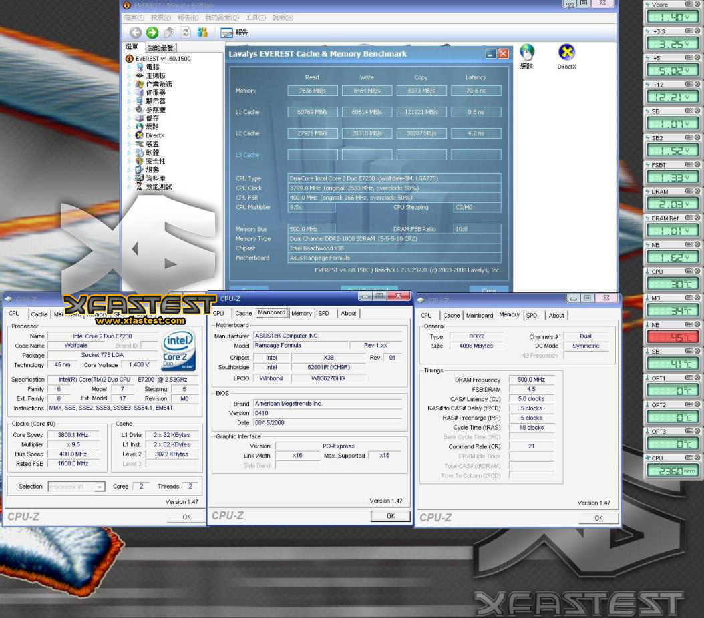The width and height of the screenshot is (704, 618).
Task: Click the Vcore gadget's round X icon
Action: click(697, 5)
